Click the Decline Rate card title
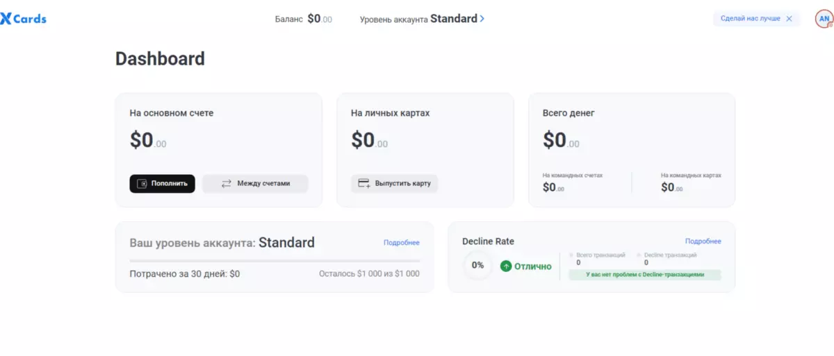 [x=489, y=241]
